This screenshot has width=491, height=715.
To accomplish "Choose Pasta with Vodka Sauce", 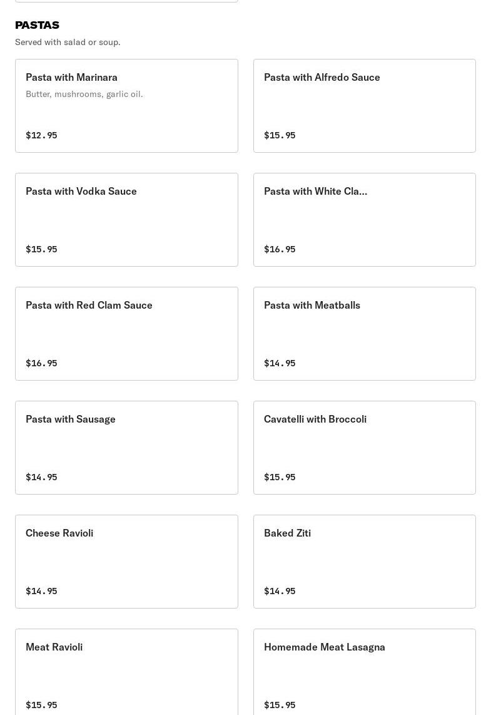I will (126, 220).
